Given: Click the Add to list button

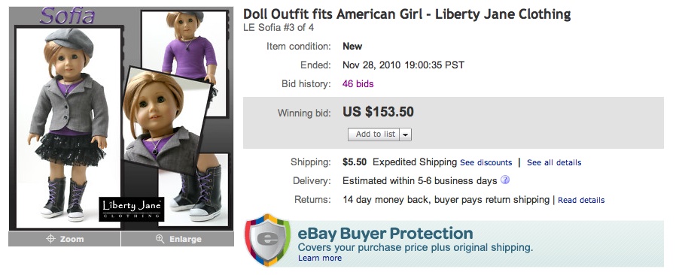Looking at the screenshot, I should pos(374,134).
